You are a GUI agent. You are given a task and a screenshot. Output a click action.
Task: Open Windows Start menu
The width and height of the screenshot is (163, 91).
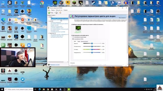[x=2, y=89]
